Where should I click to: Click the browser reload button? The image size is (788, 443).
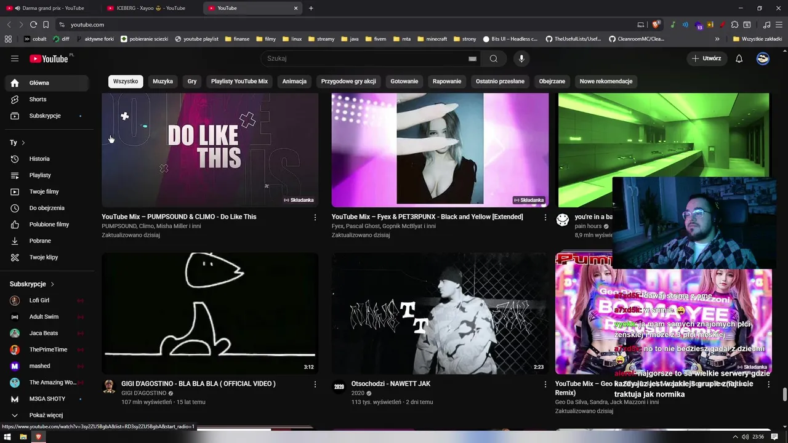click(33, 25)
